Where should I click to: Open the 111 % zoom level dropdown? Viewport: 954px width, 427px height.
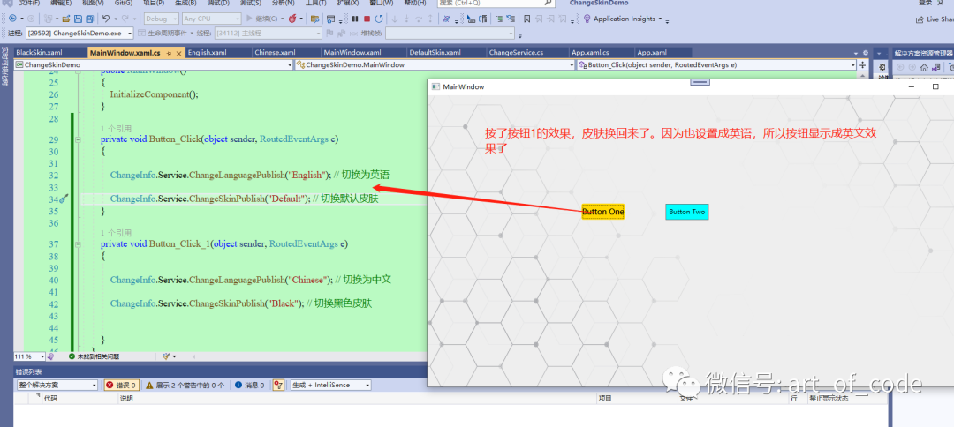coord(29,356)
